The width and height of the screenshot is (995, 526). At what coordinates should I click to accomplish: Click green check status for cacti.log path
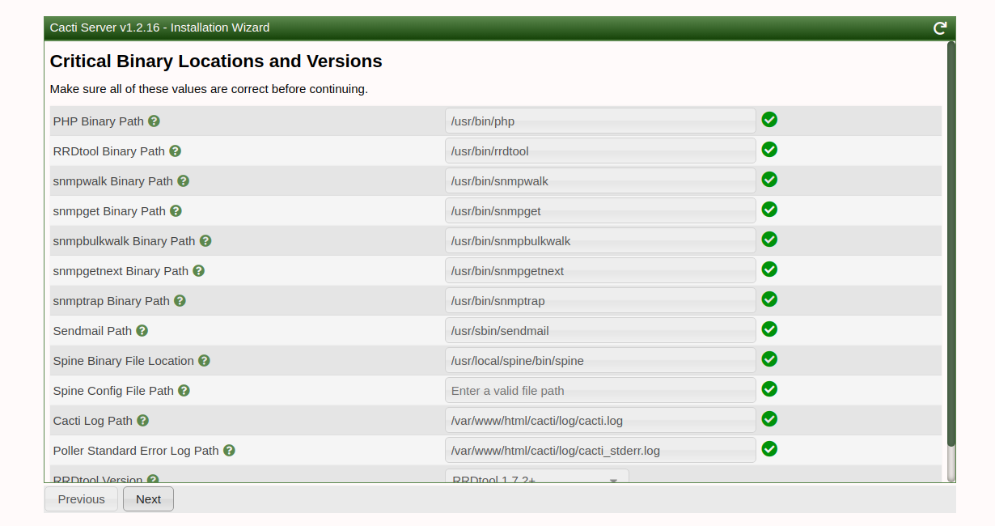[x=769, y=419]
